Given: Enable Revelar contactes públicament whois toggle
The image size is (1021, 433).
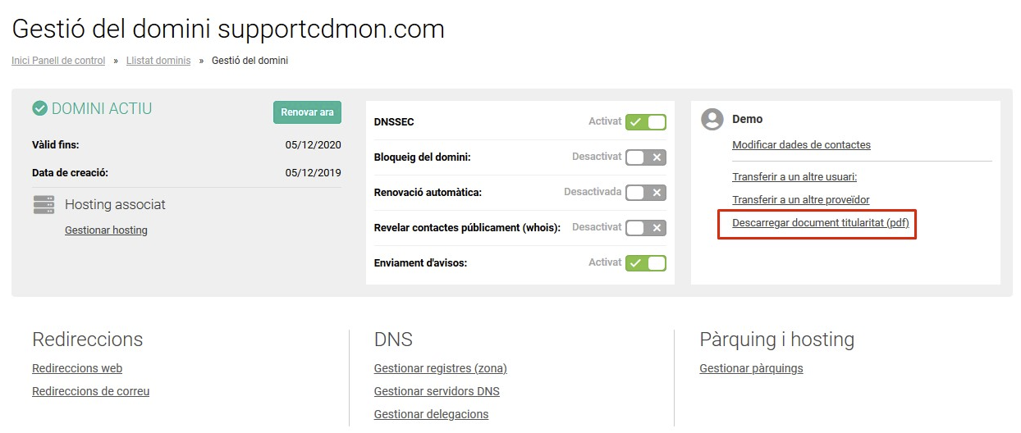Looking at the screenshot, I should [x=645, y=228].
